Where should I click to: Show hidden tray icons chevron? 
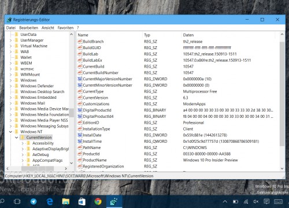click(225, 202)
